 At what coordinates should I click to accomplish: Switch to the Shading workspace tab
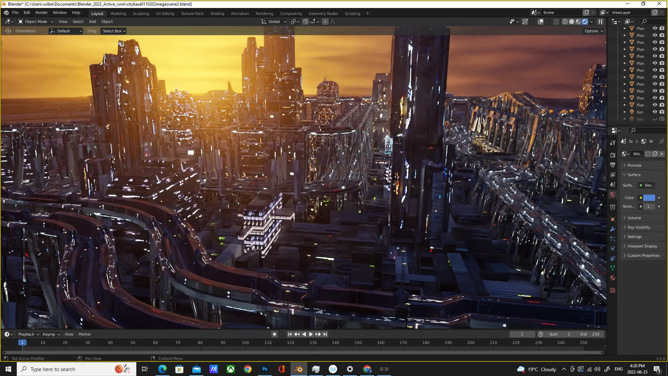pos(217,13)
